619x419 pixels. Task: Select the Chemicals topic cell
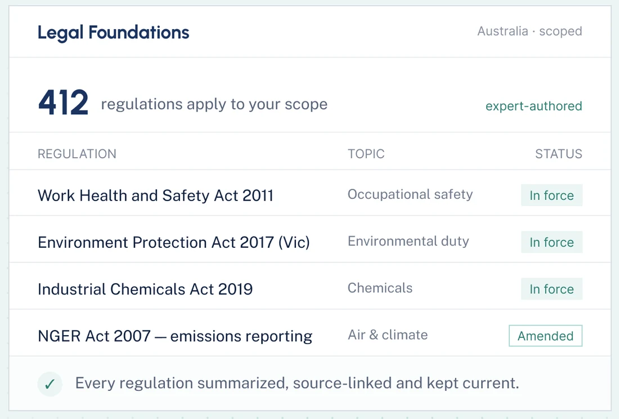pyautogui.click(x=380, y=288)
